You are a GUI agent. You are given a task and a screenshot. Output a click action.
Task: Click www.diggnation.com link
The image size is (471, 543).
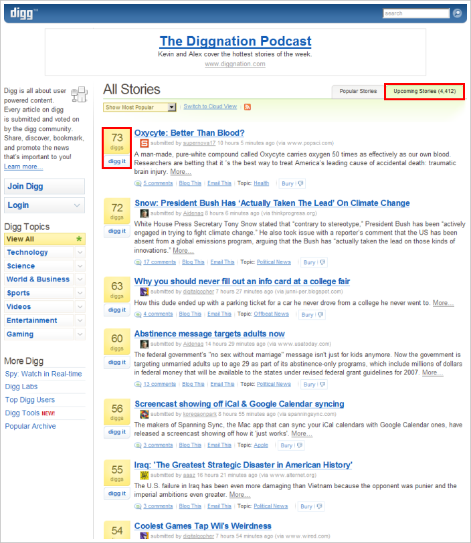pos(235,64)
